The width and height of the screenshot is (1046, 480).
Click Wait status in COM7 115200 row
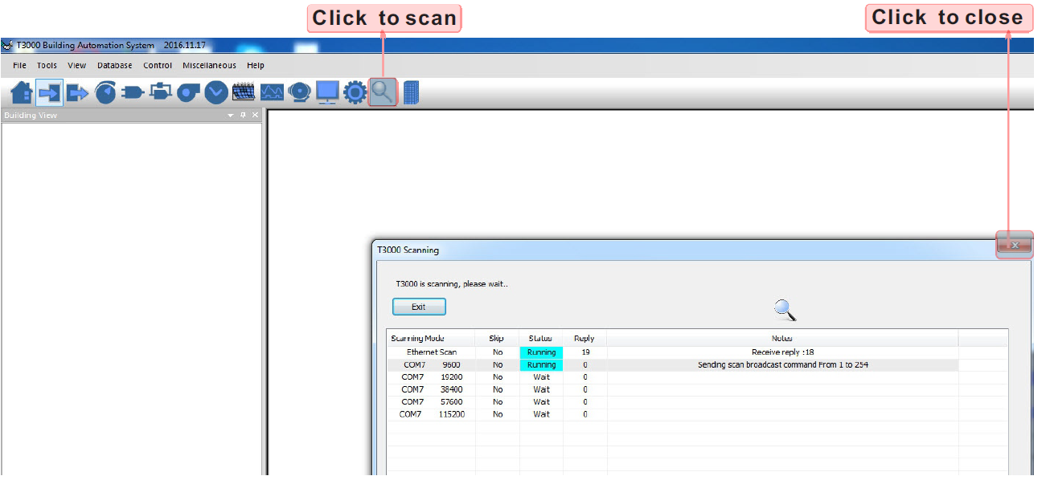pos(541,415)
